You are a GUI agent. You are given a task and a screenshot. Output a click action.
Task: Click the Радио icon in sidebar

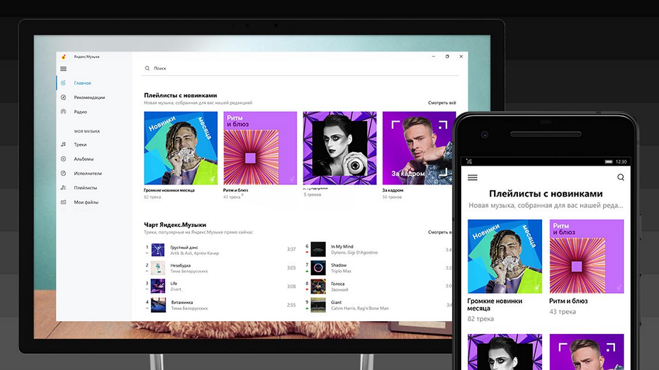point(64,112)
